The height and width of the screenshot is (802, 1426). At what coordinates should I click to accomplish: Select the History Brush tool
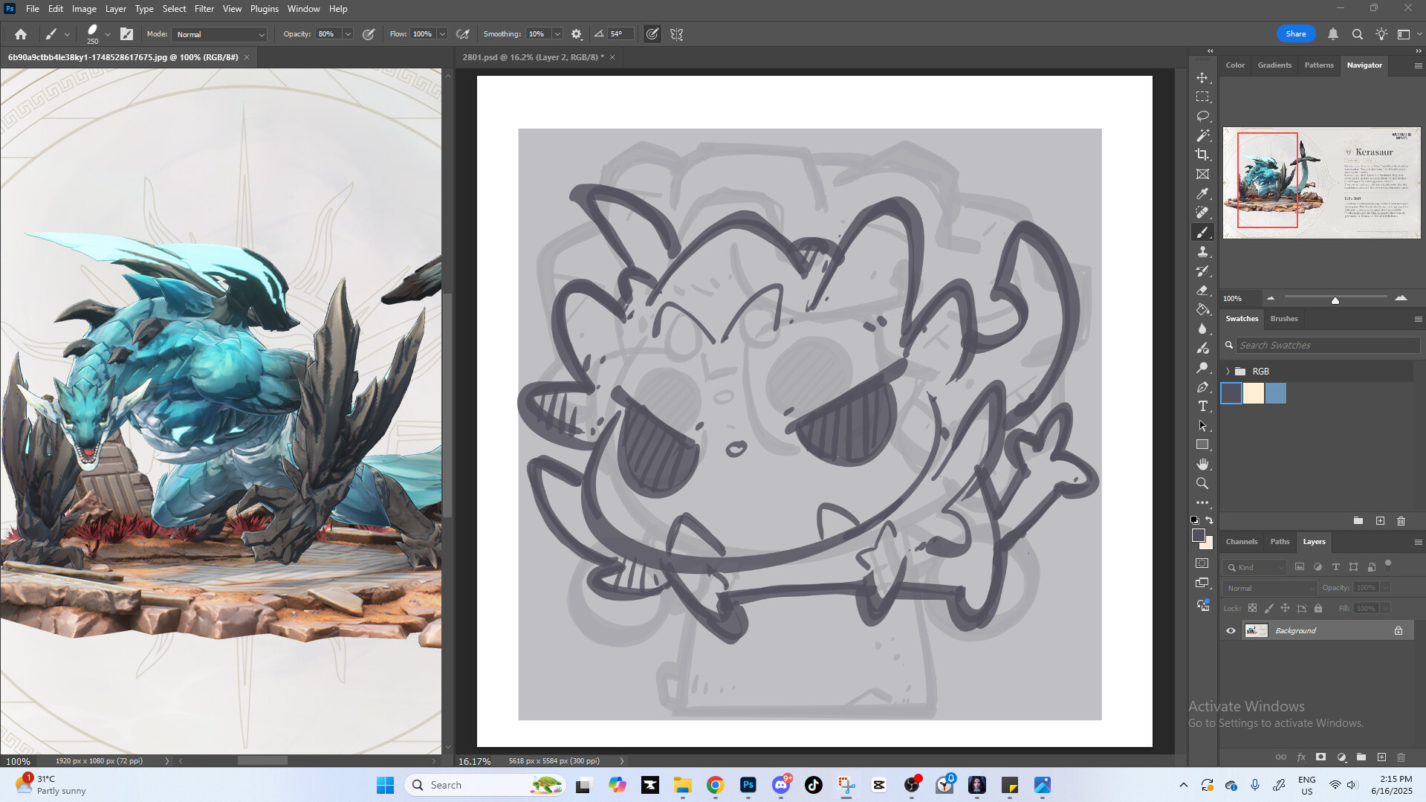[x=1202, y=271]
